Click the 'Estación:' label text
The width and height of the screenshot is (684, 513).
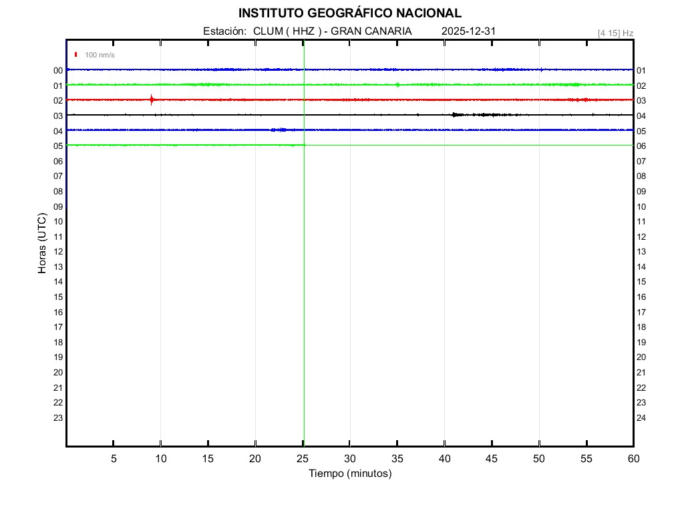click(x=225, y=31)
